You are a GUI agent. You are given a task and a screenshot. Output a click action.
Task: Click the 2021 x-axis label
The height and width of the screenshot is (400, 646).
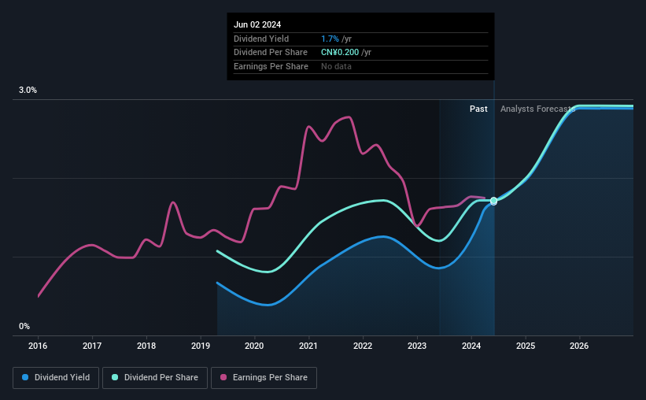308,346
